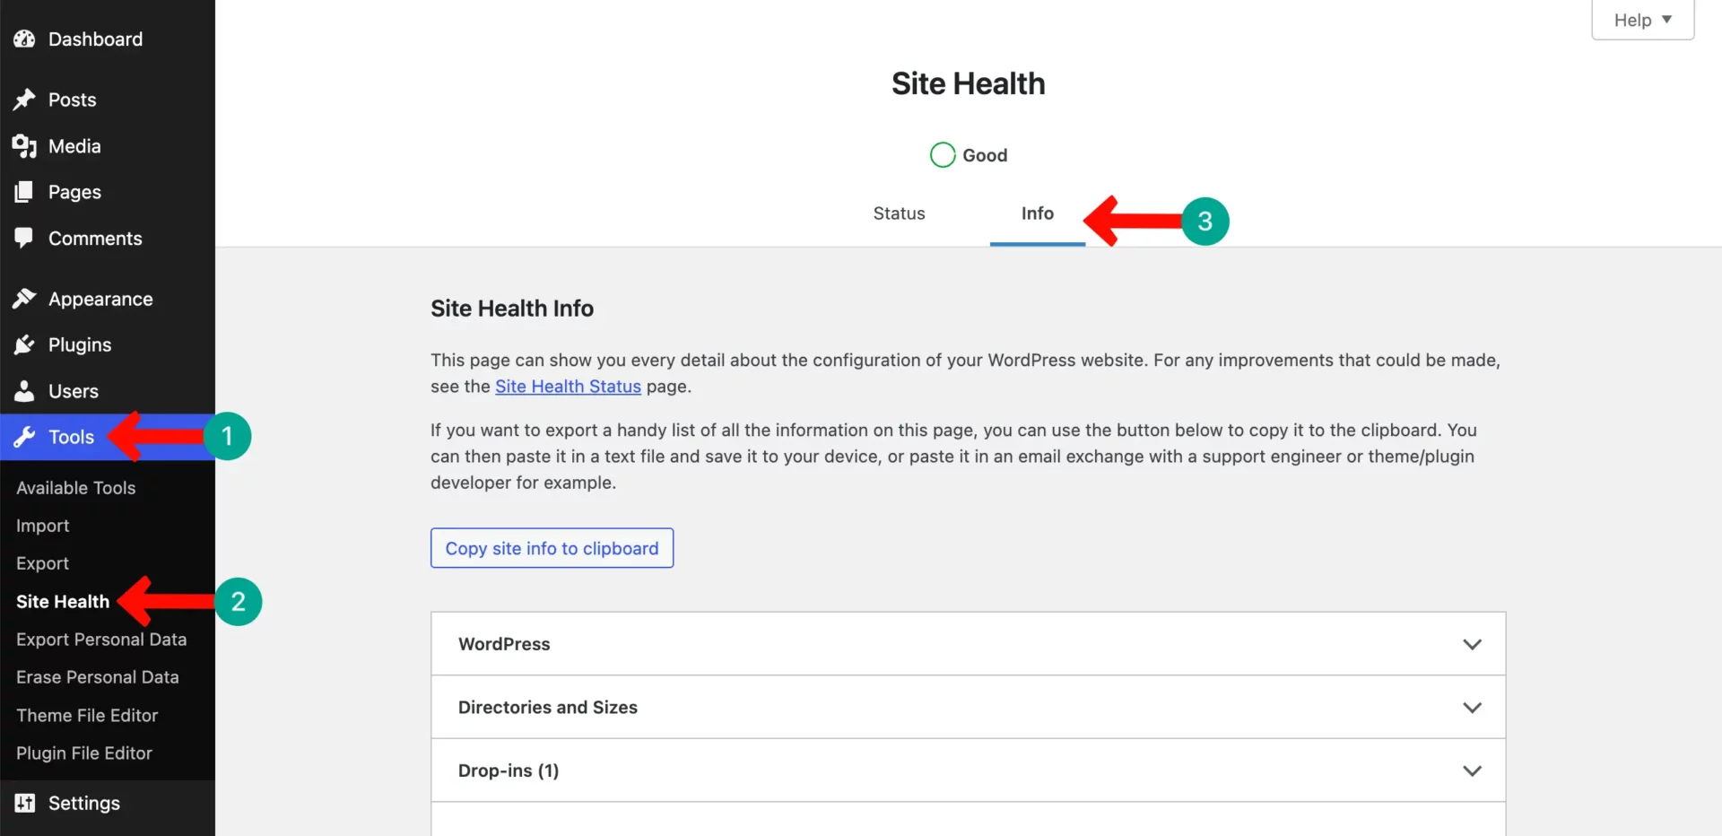Viewport: 1722px width, 836px height.
Task: Click the Pages icon
Action: point(24,192)
